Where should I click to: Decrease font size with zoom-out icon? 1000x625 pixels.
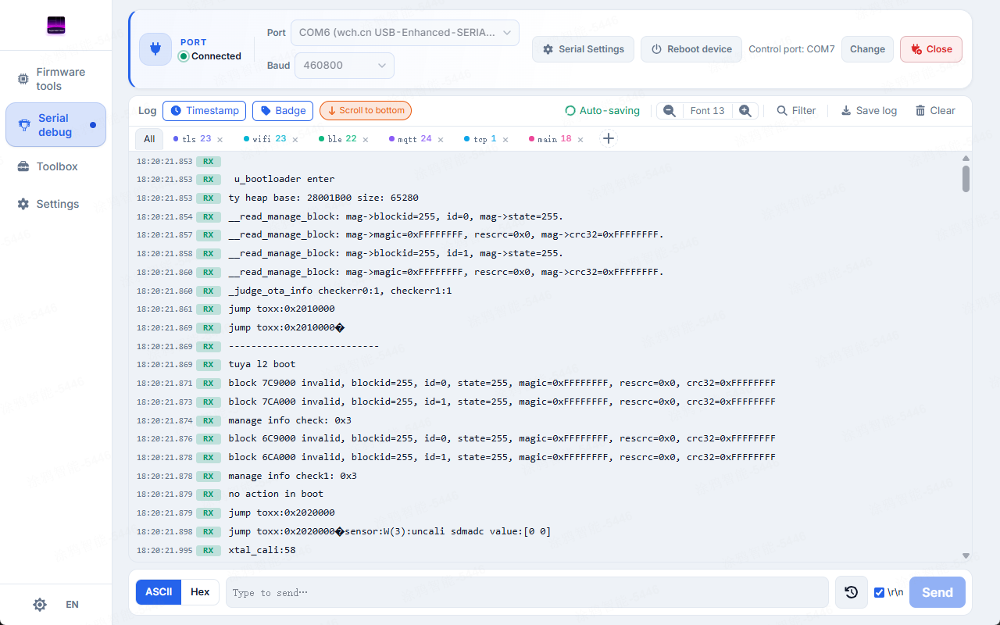pos(670,111)
